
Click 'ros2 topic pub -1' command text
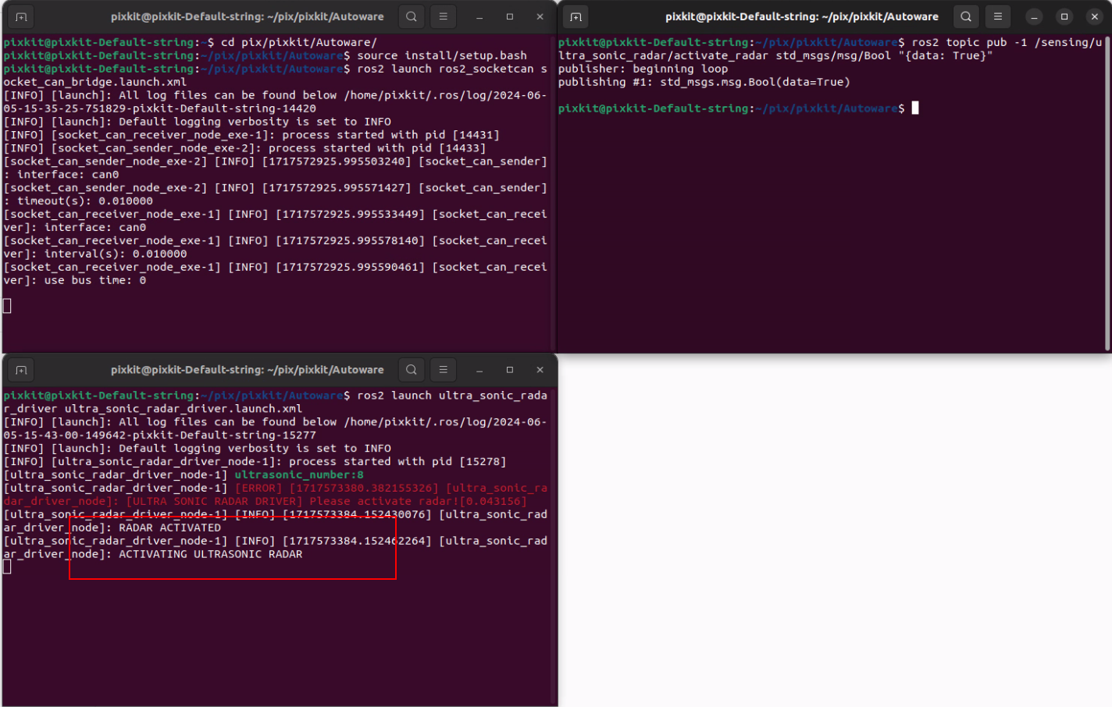[970, 42]
